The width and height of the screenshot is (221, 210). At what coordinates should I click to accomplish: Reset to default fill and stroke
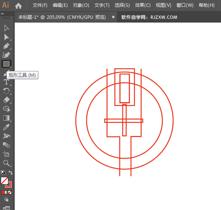[x=3, y=172]
